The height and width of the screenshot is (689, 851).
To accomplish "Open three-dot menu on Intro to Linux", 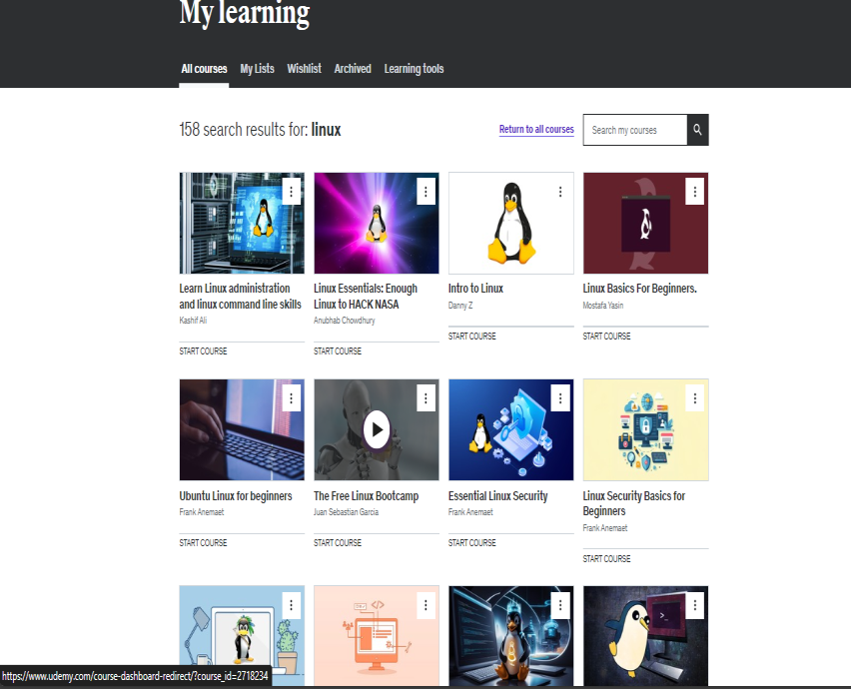I will 560,192.
